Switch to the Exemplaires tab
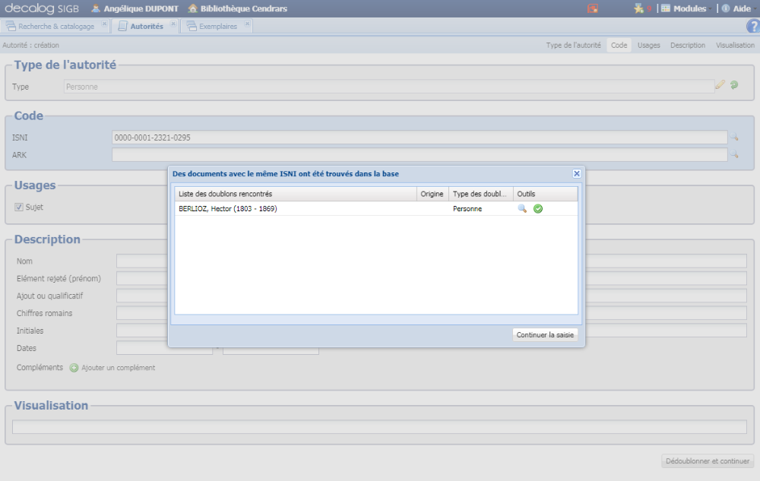This screenshot has height=481, width=760. click(214, 25)
